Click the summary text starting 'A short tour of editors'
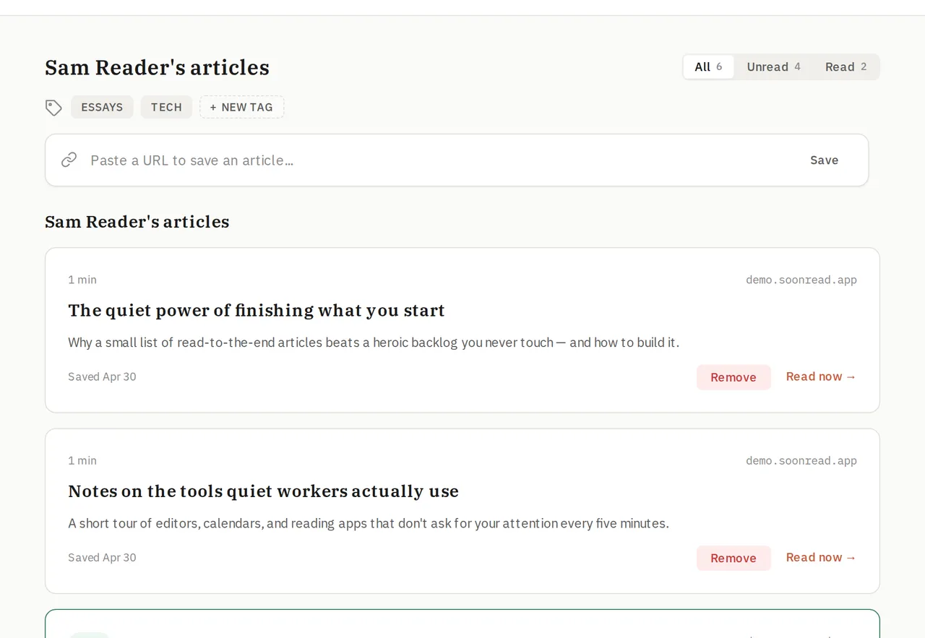 coord(369,523)
